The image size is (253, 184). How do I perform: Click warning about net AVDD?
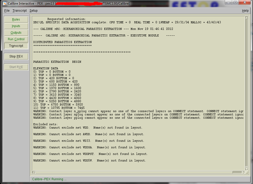point(89,134)
